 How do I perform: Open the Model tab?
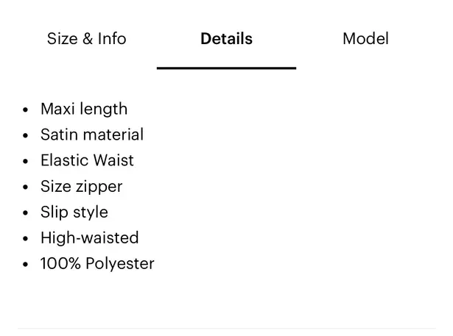[x=365, y=39]
